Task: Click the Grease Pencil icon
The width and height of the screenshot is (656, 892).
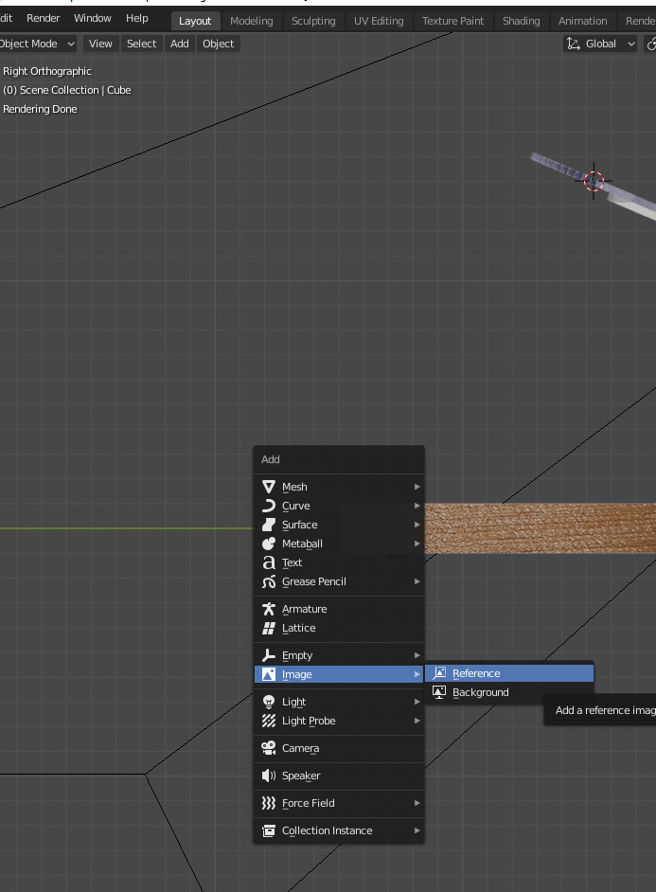Action: click(x=269, y=581)
